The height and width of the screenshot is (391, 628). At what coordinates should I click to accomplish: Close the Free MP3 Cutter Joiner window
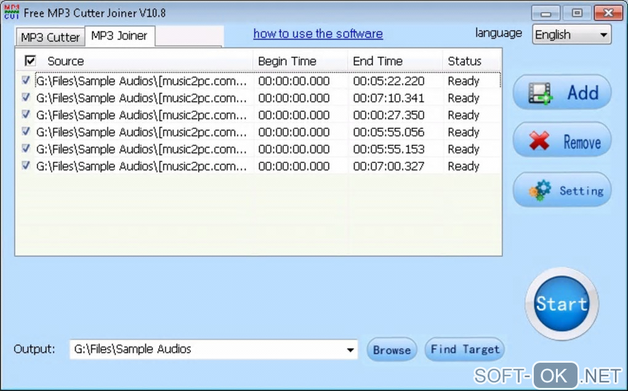coord(608,13)
